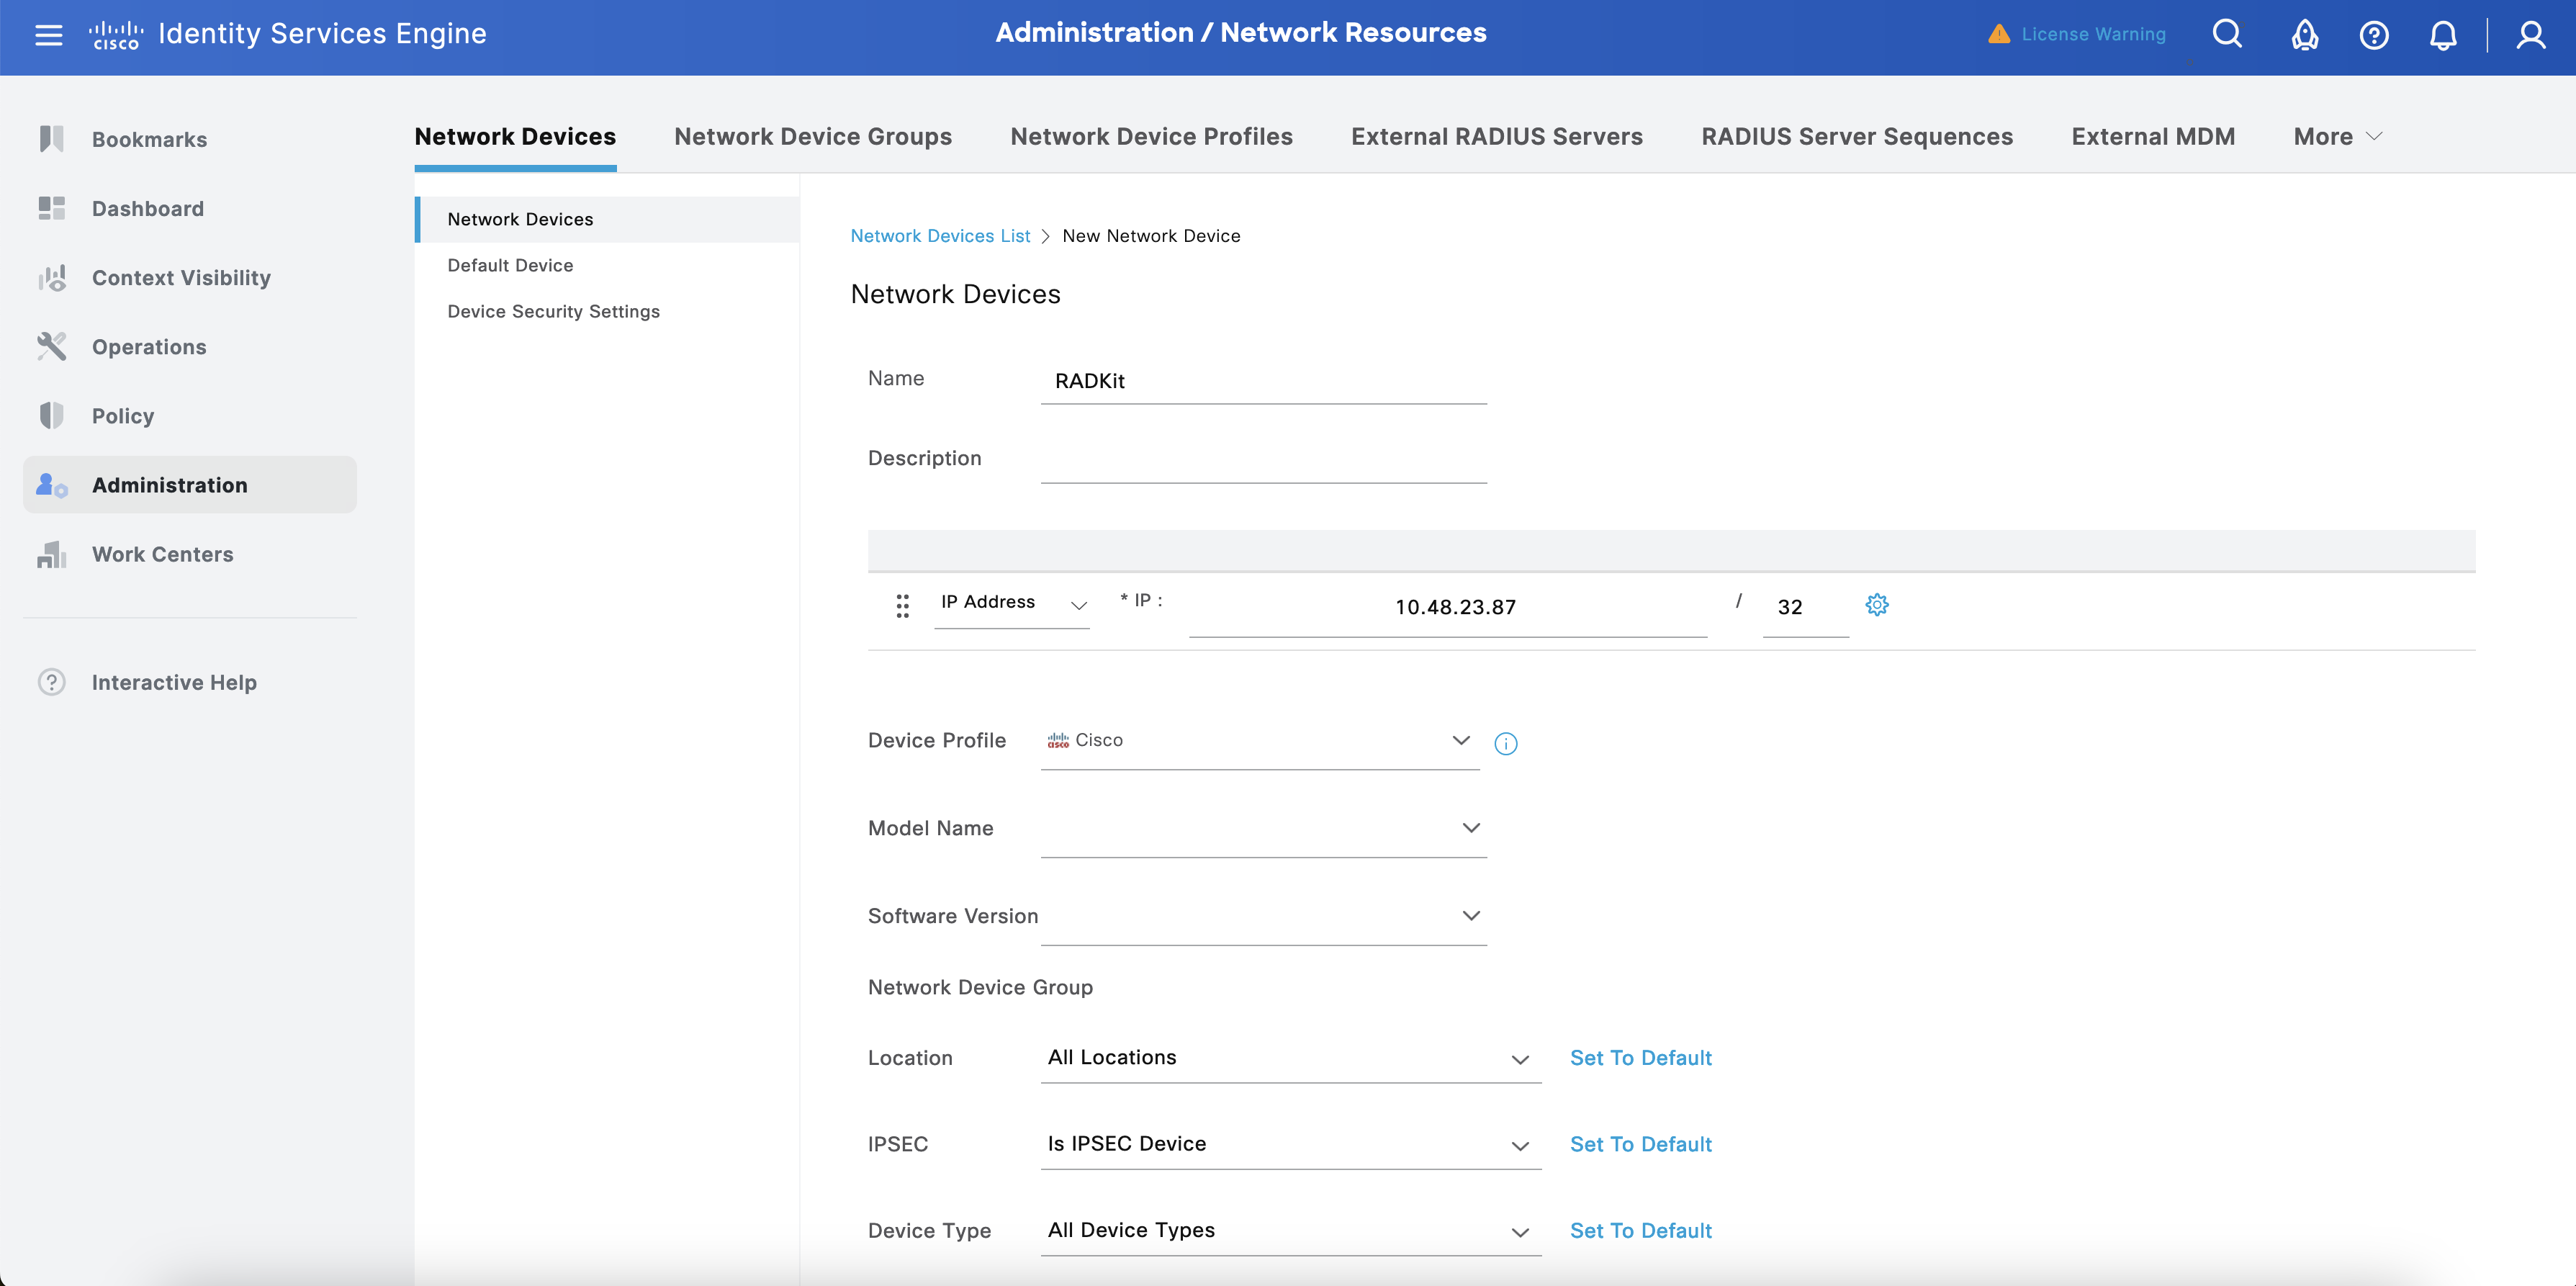Screen dimensions: 2576x1286
Task: Click the Cisco logo in the header
Action: click(x=116, y=35)
